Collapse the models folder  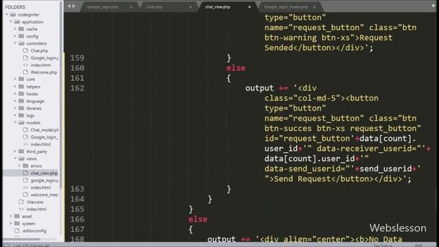pos(15,123)
